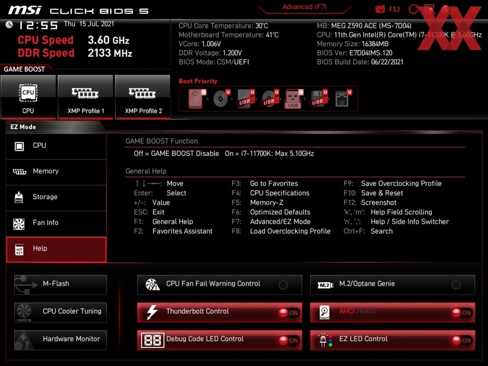Select the USB hard disk boot icon
Image resolution: width=488 pixels, height=366 pixels.
point(245,99)
